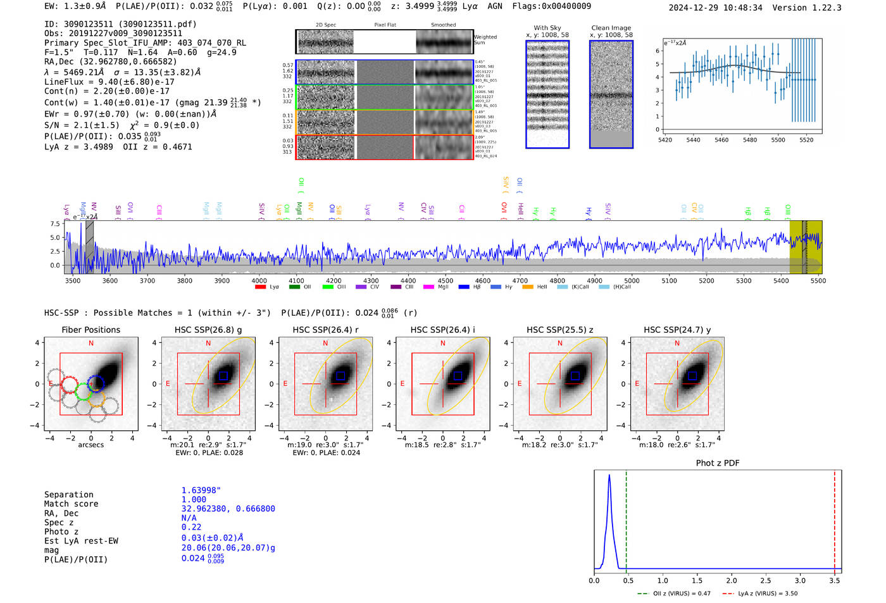Click the 'Phot z PDF' plot title

click(718, 463)
